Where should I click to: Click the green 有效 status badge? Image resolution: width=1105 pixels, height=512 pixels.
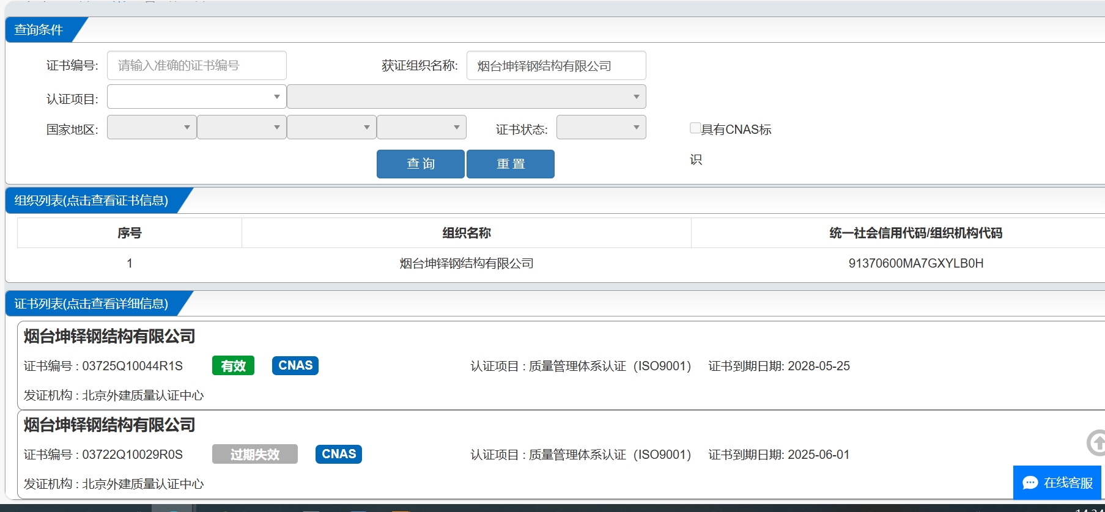point(233,365)
